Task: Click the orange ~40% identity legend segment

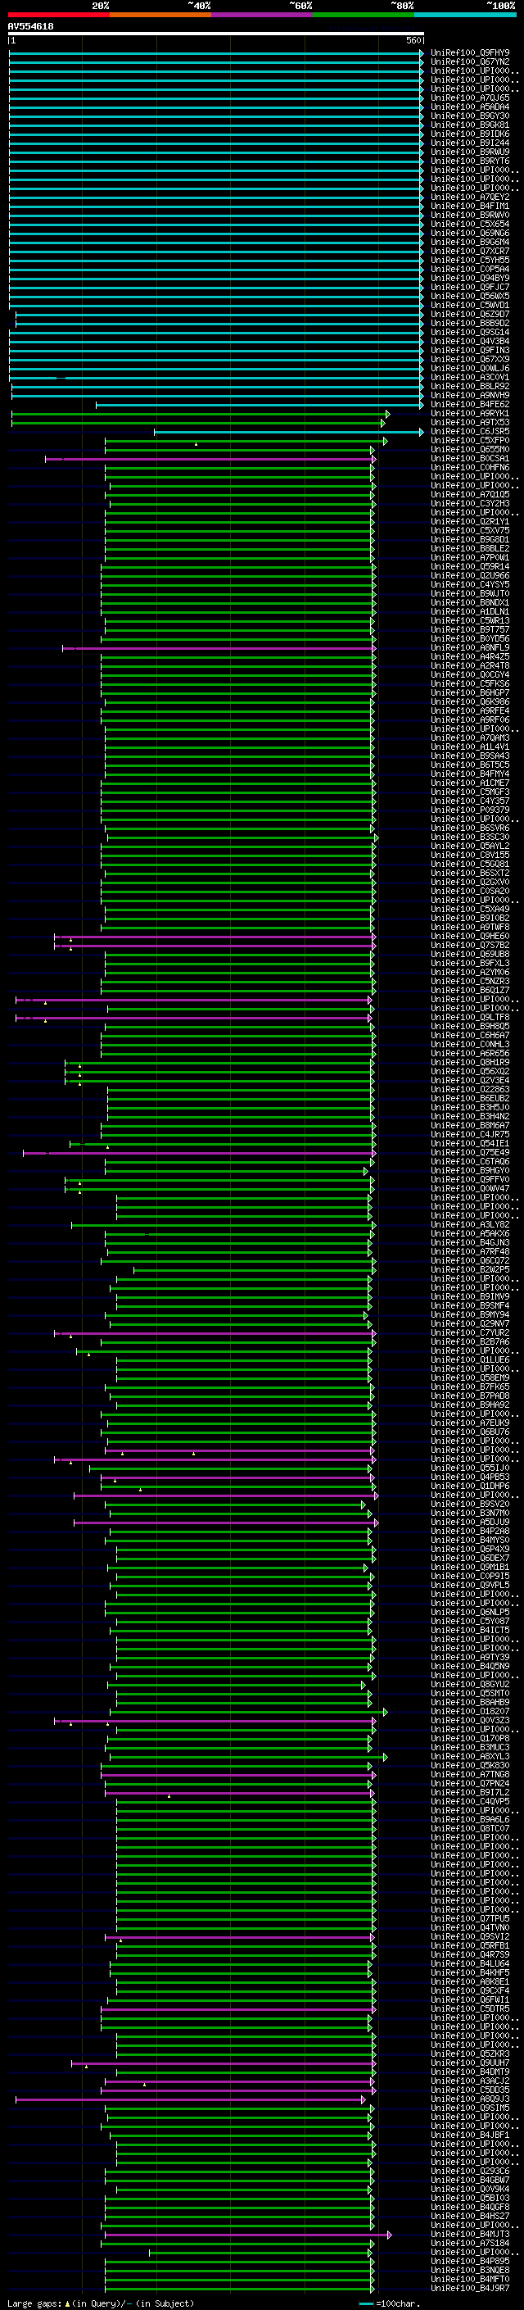Action: pyautogui.click(x=160, y=15)
